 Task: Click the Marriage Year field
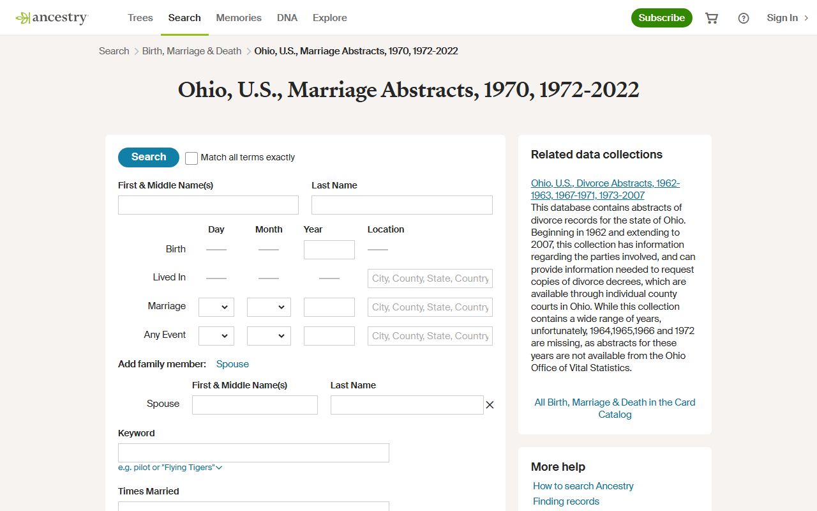[x=329, y=307]
